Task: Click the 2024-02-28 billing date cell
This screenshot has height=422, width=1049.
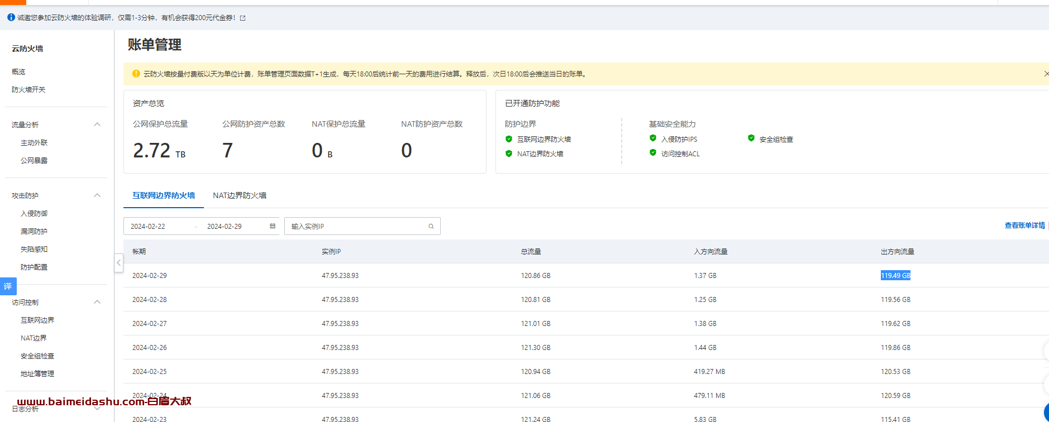Action: [x=150, y=300]
